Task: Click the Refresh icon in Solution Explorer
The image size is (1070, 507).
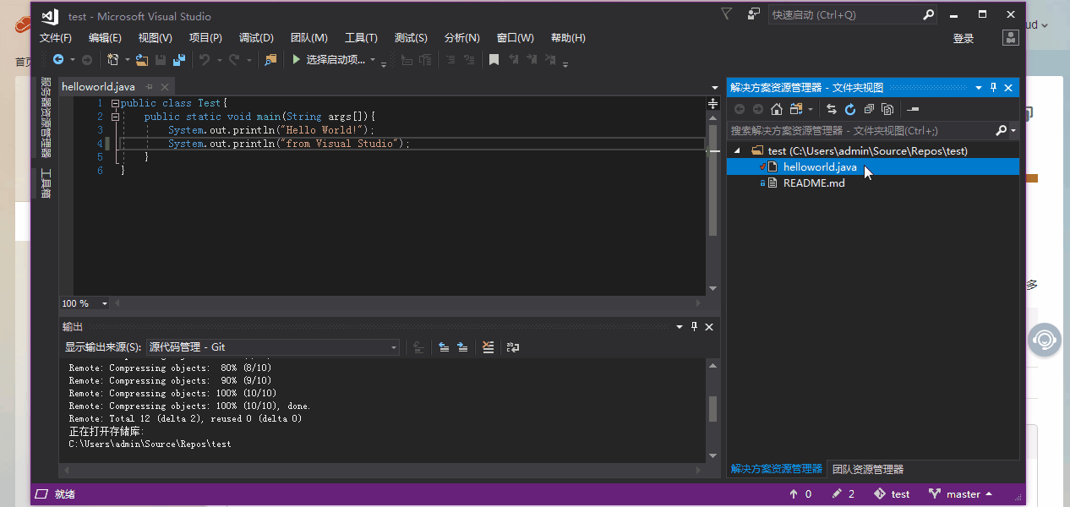Action: [850, 109]
